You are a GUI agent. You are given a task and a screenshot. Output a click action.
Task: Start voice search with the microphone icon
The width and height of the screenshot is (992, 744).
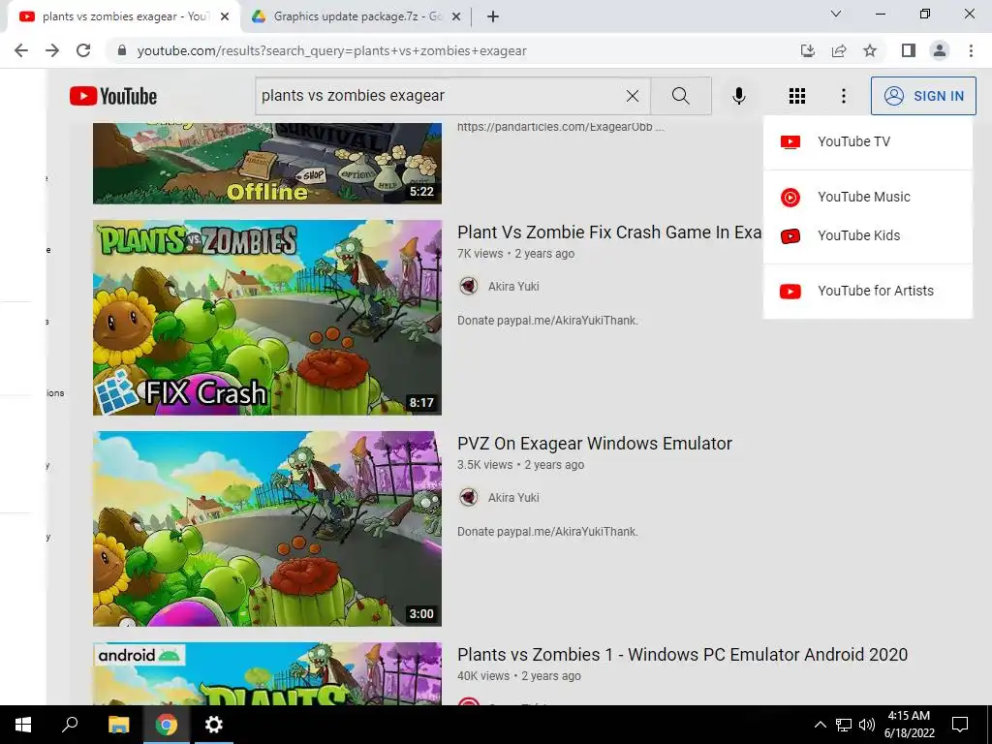point(738,96)
